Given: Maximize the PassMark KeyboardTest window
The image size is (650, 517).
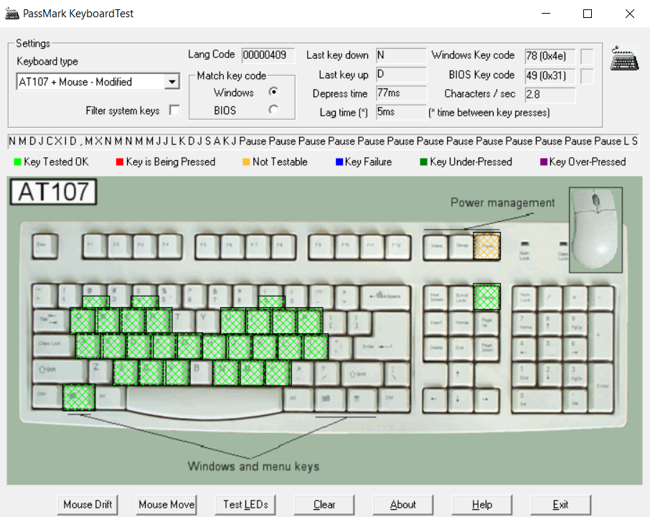Looking at the screenshot, I should pyautogui.click(x=588, y=14).
